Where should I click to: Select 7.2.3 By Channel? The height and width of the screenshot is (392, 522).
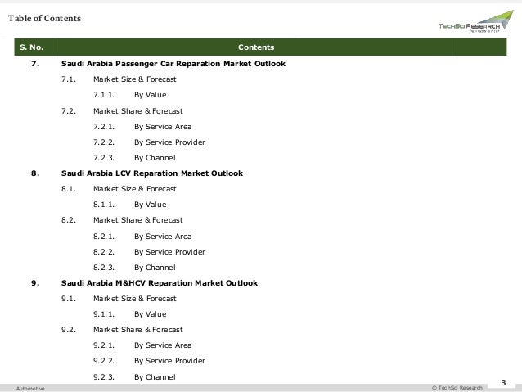tap(155, 158)
